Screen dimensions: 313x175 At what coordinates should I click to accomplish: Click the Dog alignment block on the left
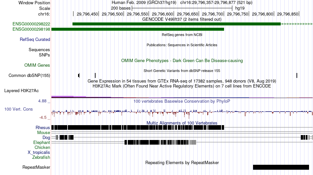(x=65, y=137)
